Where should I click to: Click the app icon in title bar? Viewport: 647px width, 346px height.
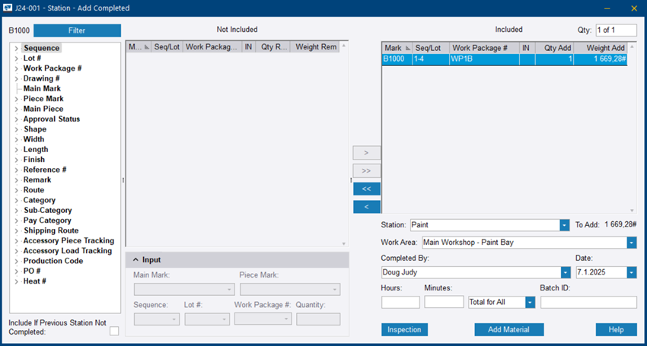coord(8,8)
